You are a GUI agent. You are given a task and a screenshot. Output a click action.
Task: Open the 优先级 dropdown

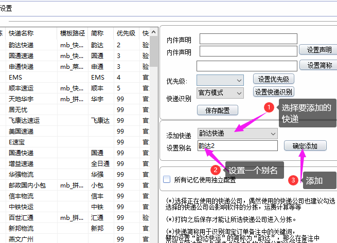[220, 81]
